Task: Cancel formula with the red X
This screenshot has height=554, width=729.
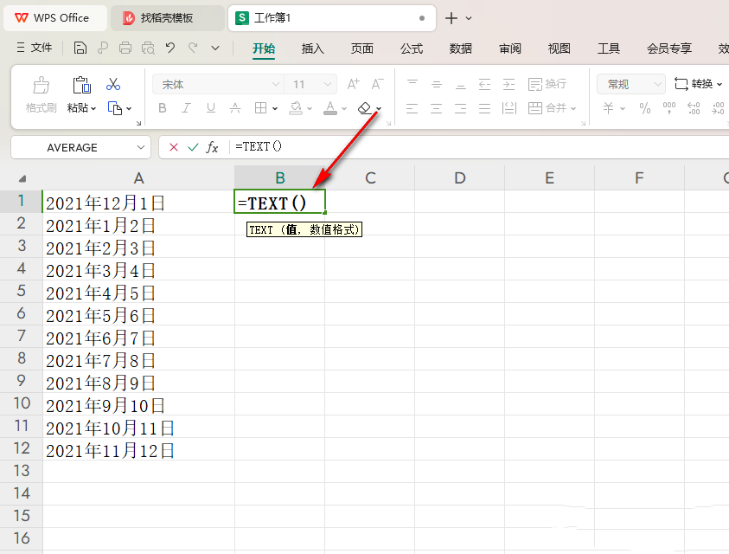Action: coord(174,147)
